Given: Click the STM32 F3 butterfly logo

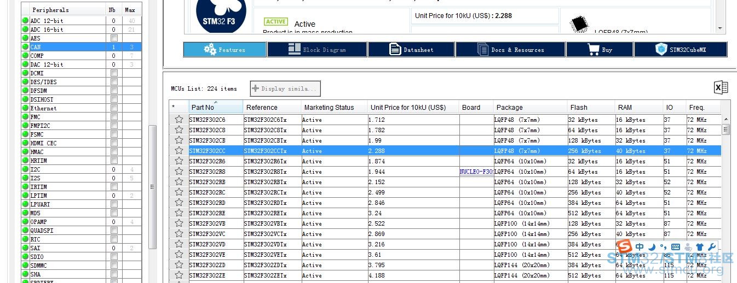Looking at the screenshot, I should point(221,16).
